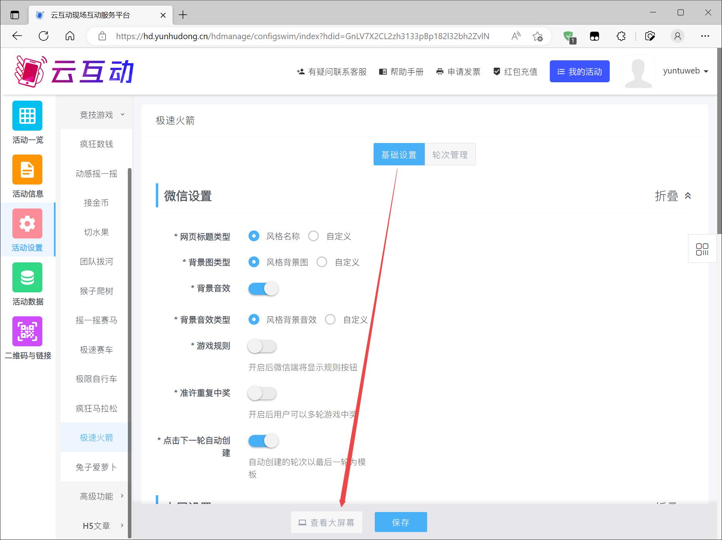This screenshot has height=540, width=722.
Task: Open 疯狂数钱 game settings
Action: (x=96, y=144)
